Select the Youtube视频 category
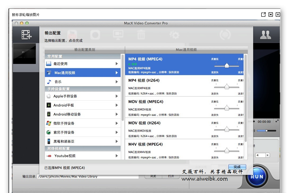The image size is (289, 193). (83, 155)
